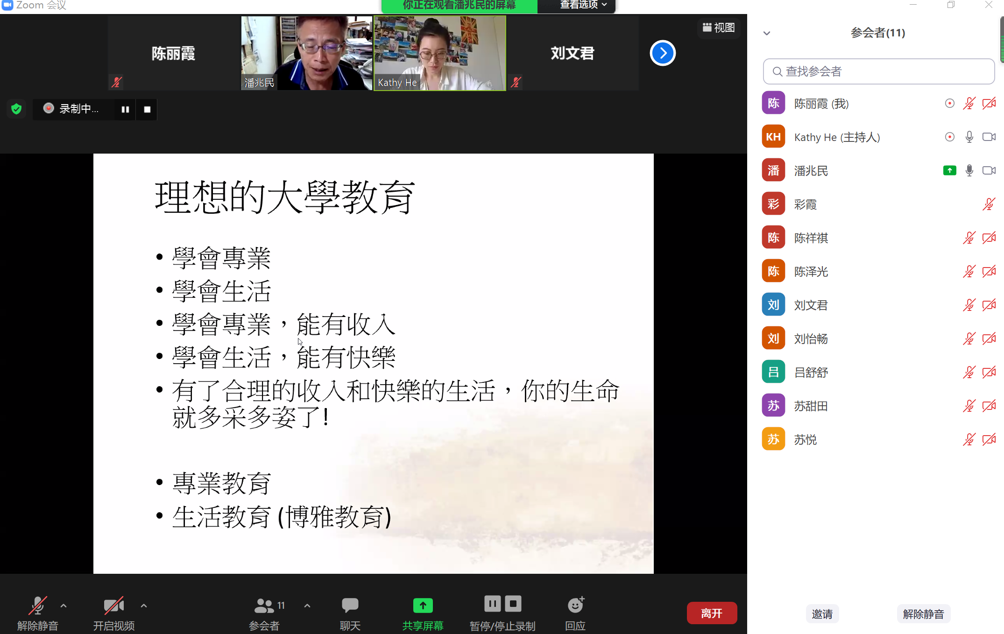
Task: Click the red 离开 leave button
Action: (711, 613)
